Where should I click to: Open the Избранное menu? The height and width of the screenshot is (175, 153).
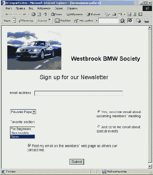click(x=44, y=8)
